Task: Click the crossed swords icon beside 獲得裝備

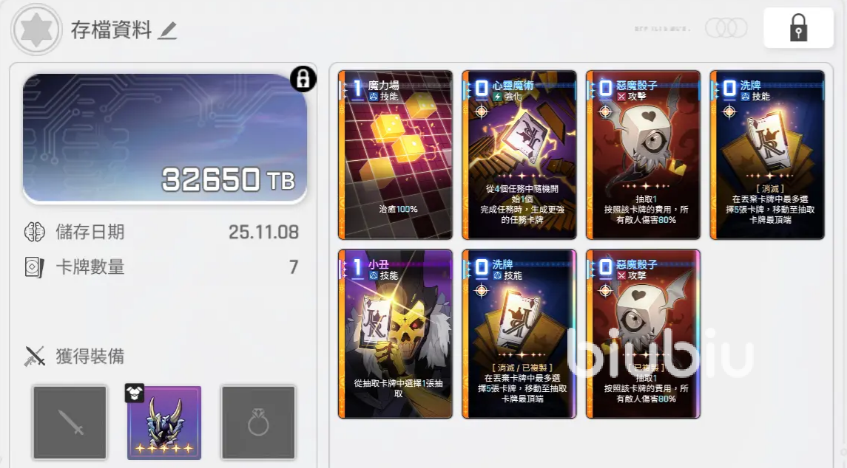Action: 35,357
